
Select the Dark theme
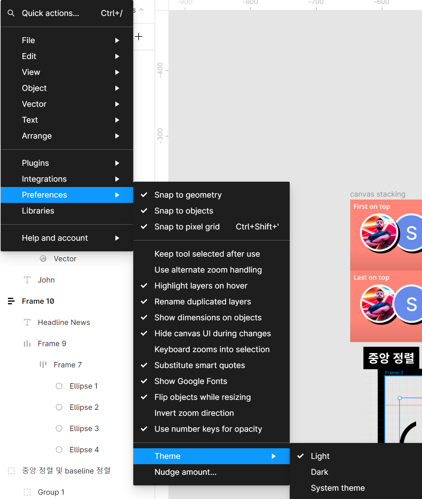tap(356, 472)
